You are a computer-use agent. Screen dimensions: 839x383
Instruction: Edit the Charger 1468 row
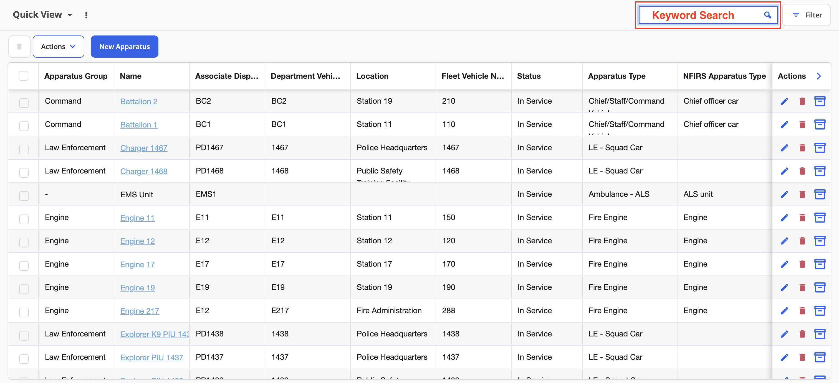(x=784, y=171)
